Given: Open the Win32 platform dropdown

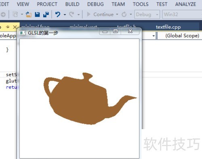Looking at the screenshot, I should [182, 14].
